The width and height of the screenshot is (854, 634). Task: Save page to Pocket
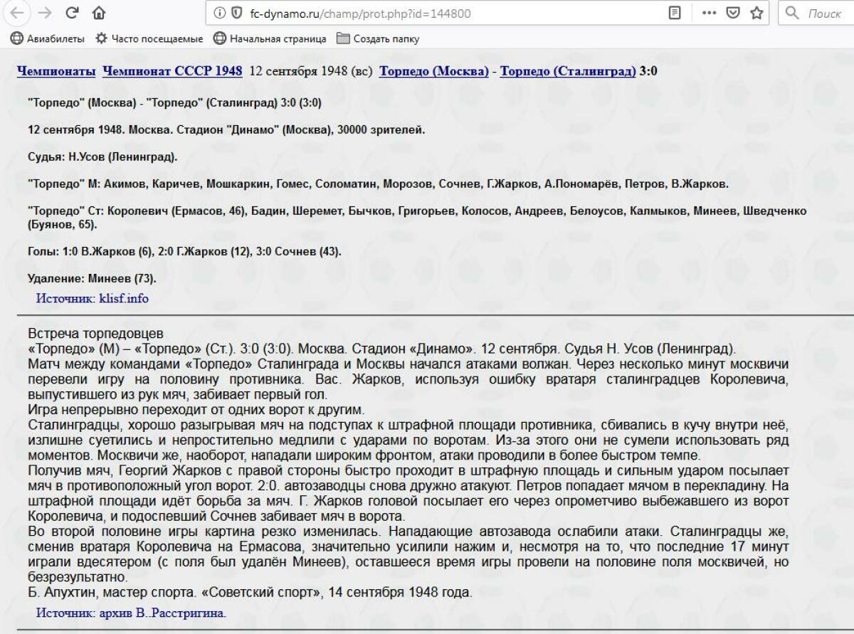click(x=732, y=14)
